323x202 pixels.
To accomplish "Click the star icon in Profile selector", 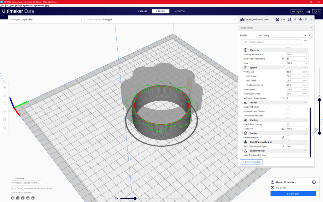I will pos(305,35).
